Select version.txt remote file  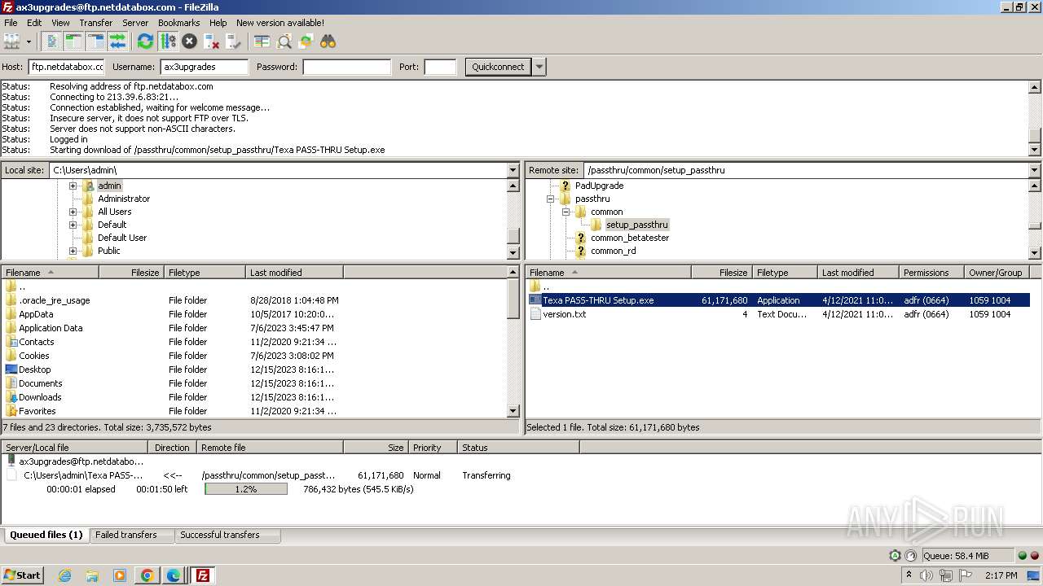point(778,314)
